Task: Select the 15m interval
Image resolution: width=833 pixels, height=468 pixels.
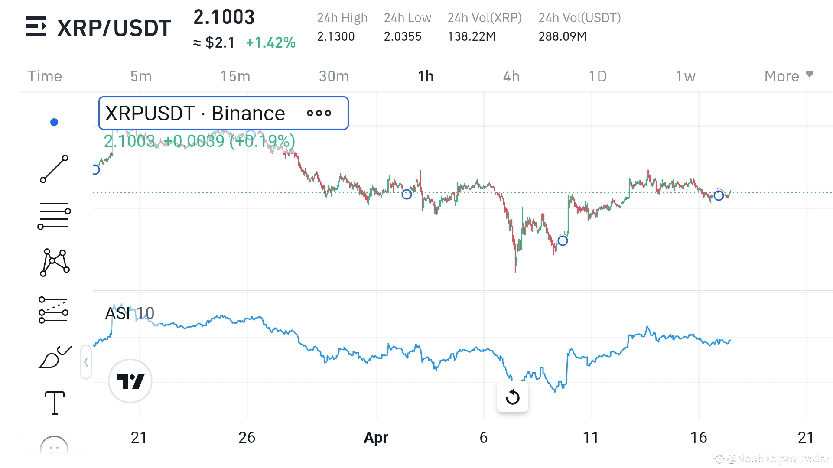Action: [x=235, y=76]
